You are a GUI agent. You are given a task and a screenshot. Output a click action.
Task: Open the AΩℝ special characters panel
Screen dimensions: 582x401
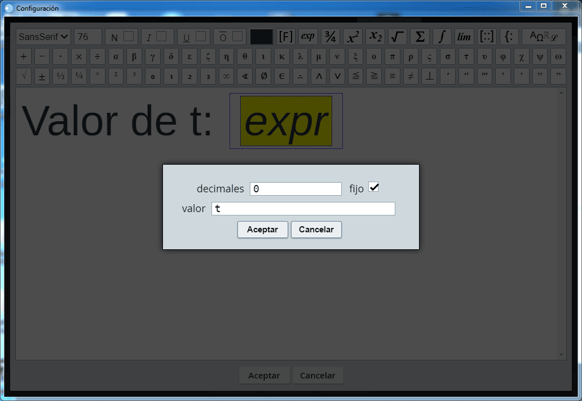point(544,37)
